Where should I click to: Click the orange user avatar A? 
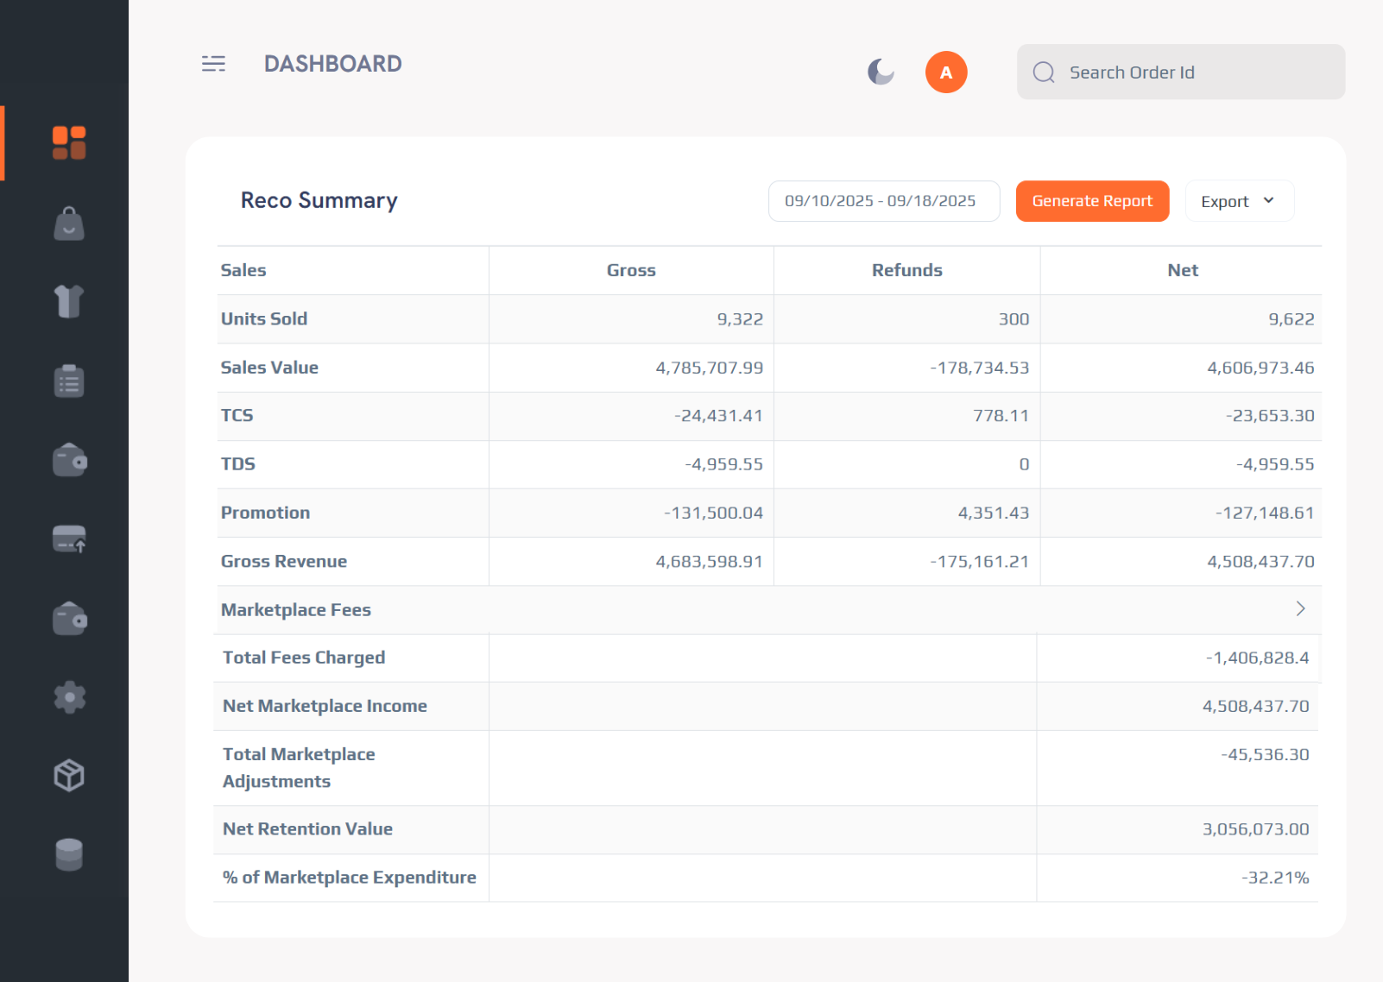[x=946, y=72]
